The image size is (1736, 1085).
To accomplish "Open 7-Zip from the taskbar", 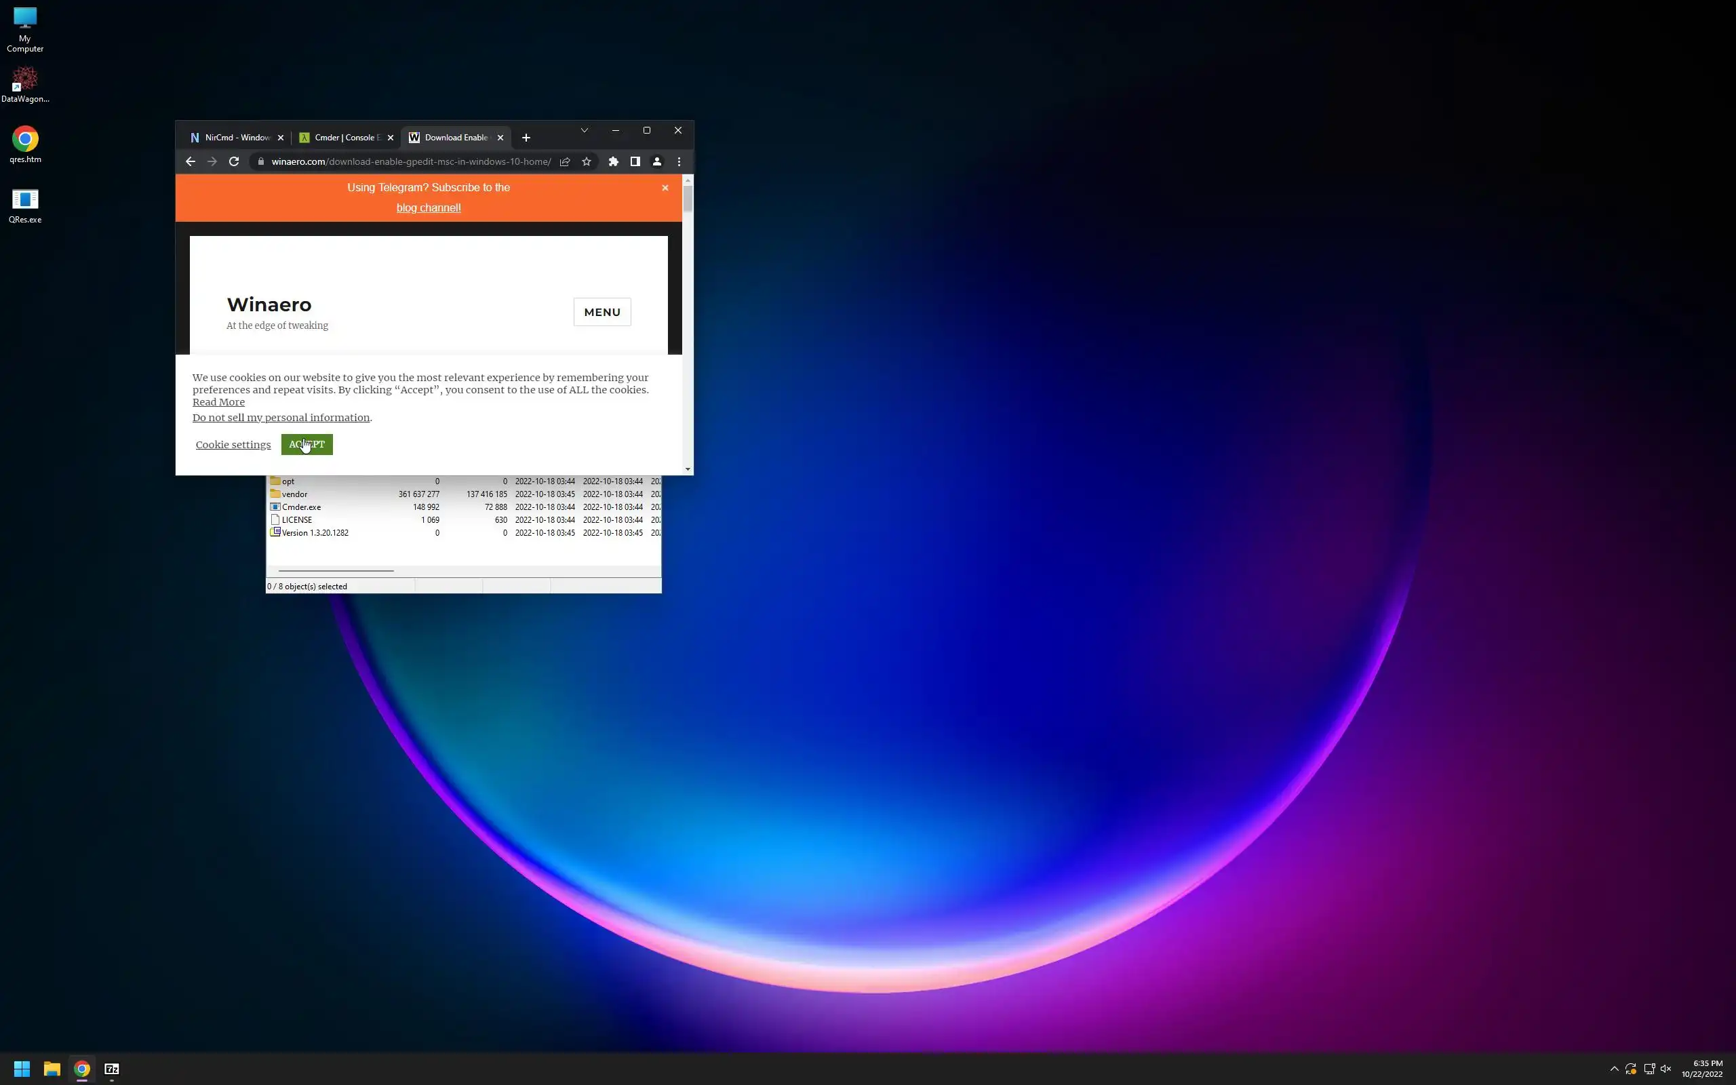I will [112, 1069].
